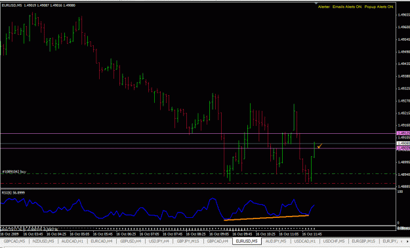Click the white current price tag 1.49080
Image resolution: width=410 pixels, height=248 pixels.
[x=403, y=144]
